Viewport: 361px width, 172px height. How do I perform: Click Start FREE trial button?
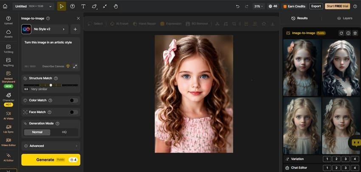coord(337,6)
